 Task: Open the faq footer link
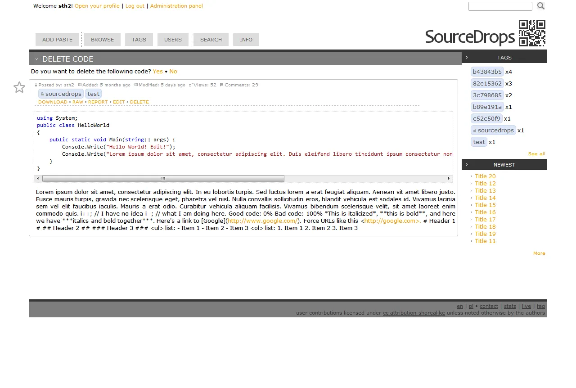[541, 307]
